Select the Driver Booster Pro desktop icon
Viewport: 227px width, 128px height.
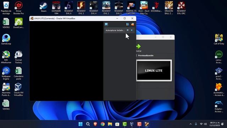pyautogui.click(x=18, y=8)
